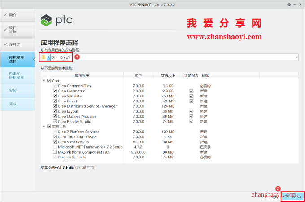Uncheck Creo Direct
The width and height of the screenshot is (305, 202).
click(55, 101)
